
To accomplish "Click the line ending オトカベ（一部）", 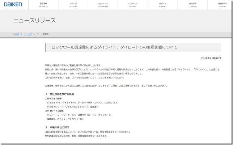I will 65,119.
